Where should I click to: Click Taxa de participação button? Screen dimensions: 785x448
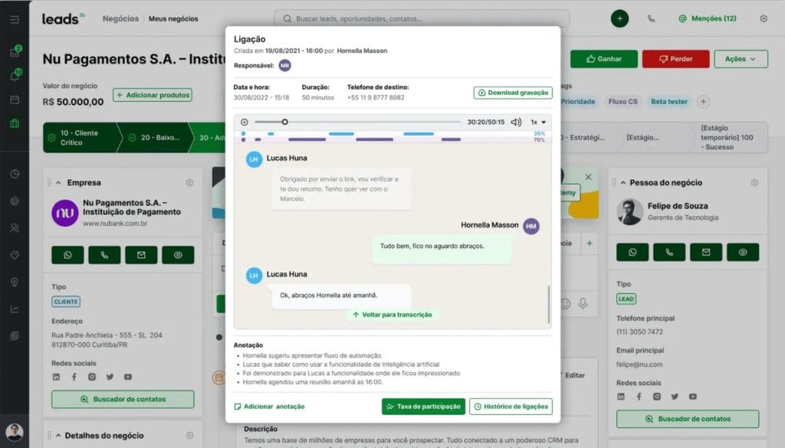coord(423,407)
